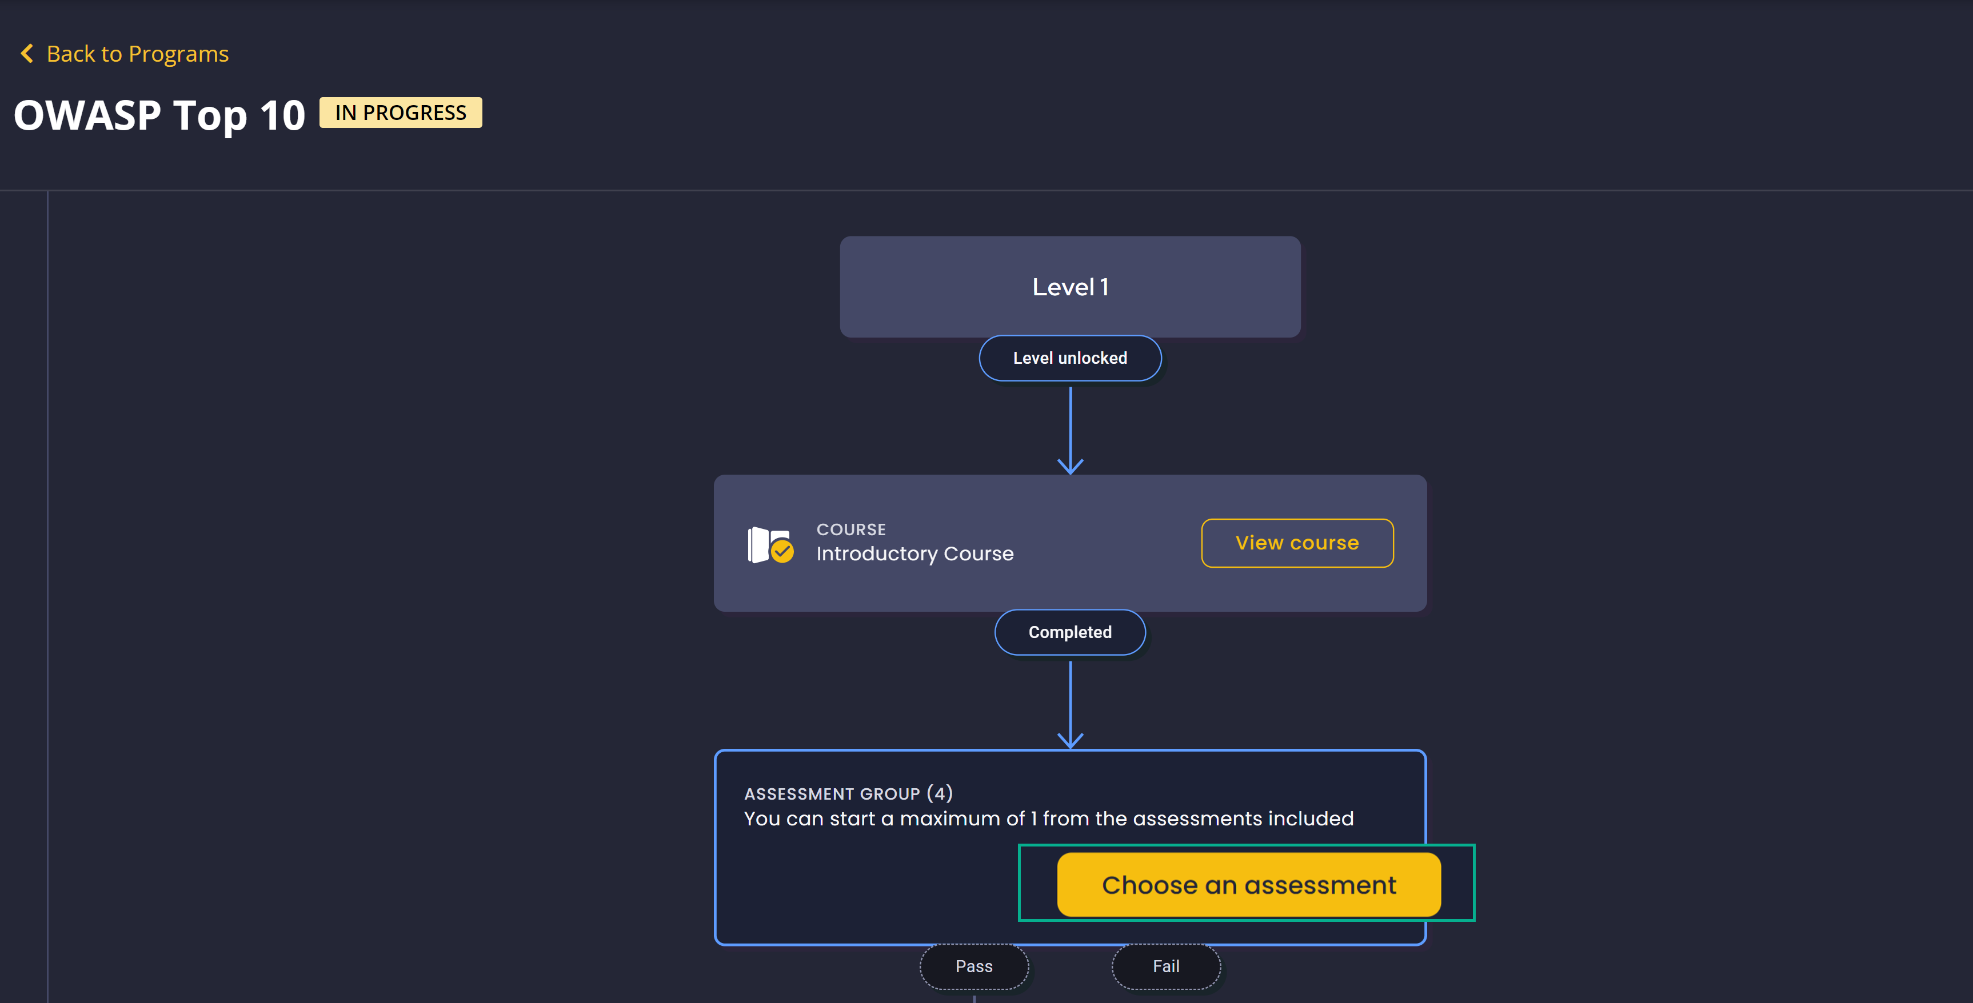The width and height of the screenshot is (1973, 1003).
Task: Click the back chevron arrow icon
Action: [27, 54]
